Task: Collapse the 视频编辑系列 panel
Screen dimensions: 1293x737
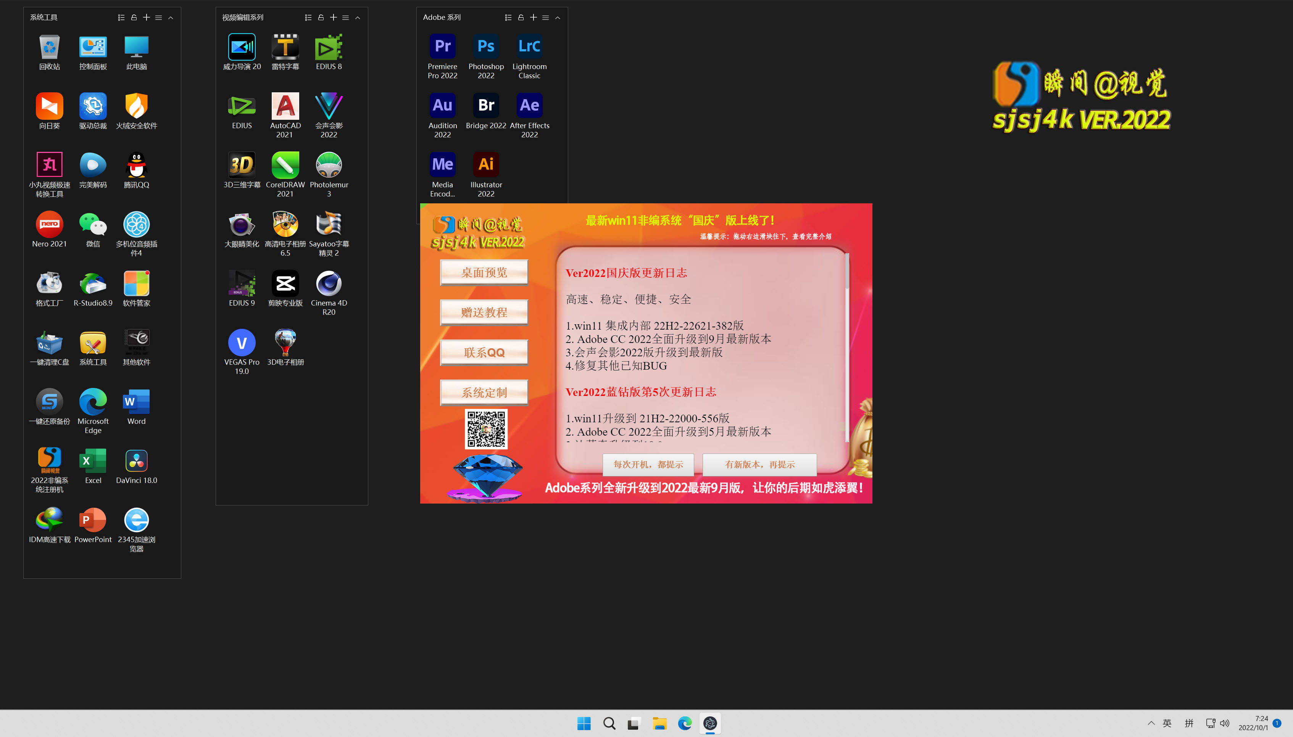Action: [x=358, y=17]
